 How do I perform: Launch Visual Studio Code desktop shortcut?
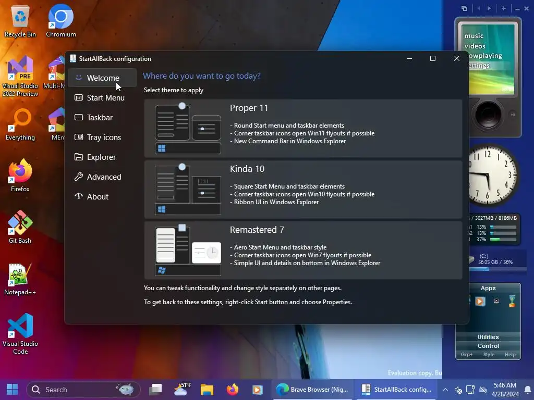[x=20, y=334]
